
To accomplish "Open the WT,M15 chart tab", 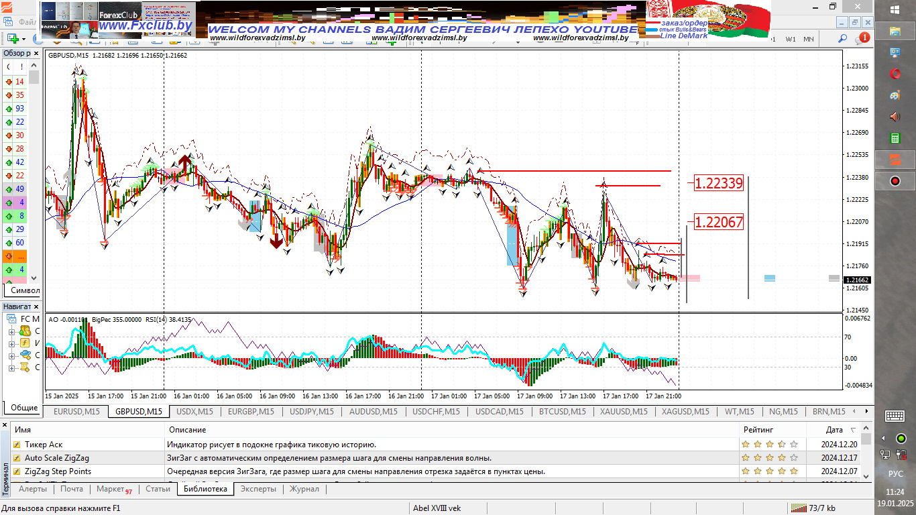I will (738, 412).
